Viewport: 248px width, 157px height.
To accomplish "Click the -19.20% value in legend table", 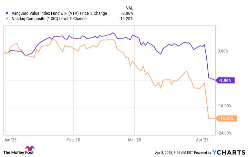I will coord(126,19).
